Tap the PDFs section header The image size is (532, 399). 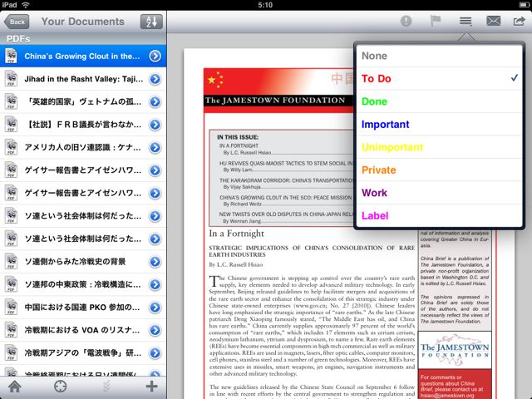(83, 39)
